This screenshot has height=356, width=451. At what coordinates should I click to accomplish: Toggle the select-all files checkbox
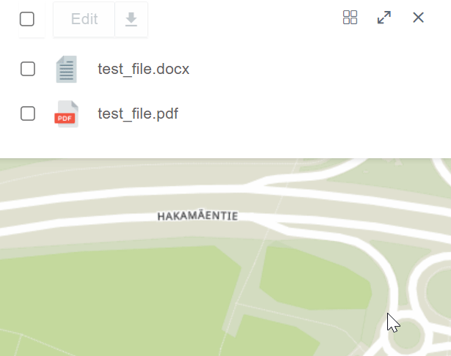27,19
